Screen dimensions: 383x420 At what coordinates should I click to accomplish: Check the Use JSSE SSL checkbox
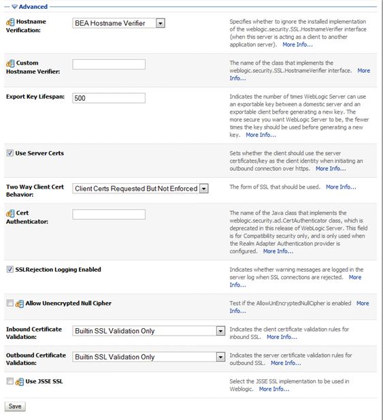[10, 381]
